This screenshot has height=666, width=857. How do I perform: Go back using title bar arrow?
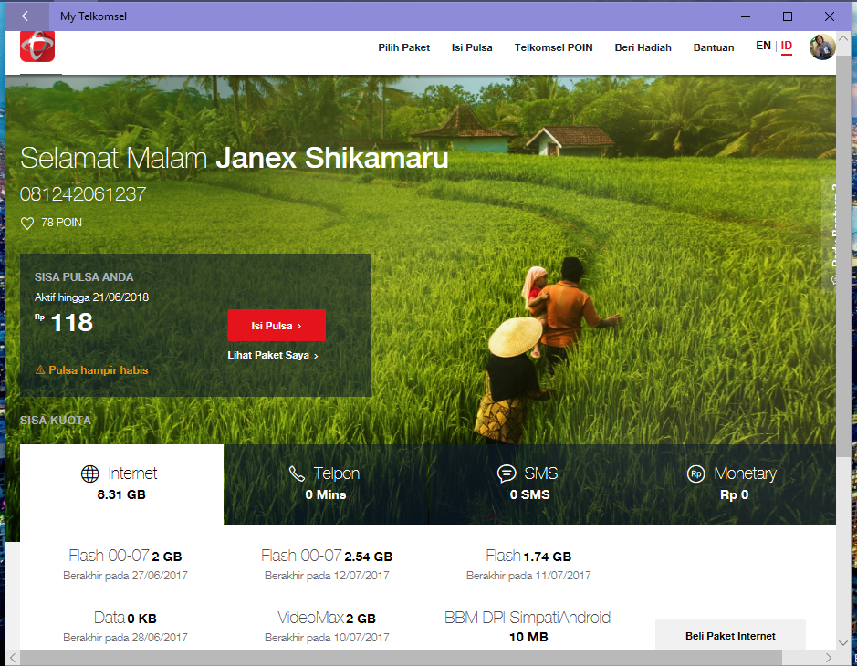click(x=26, y=16)
